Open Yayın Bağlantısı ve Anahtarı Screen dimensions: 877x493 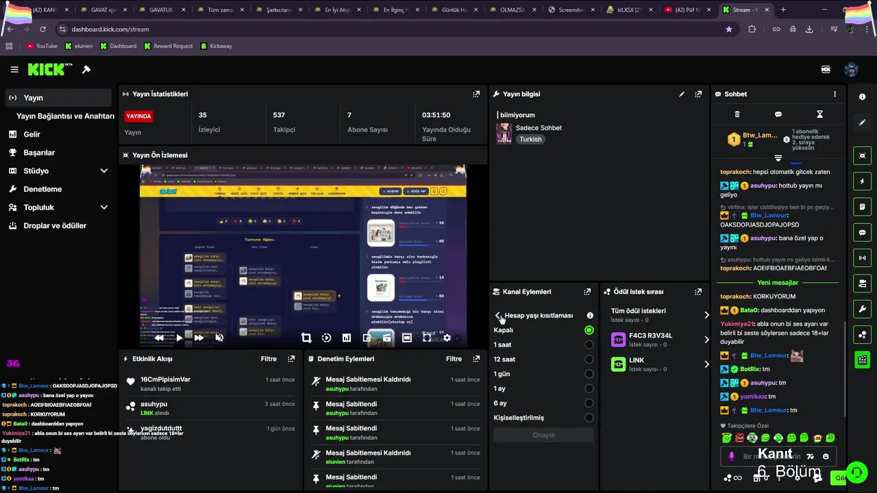click(65, 116)
